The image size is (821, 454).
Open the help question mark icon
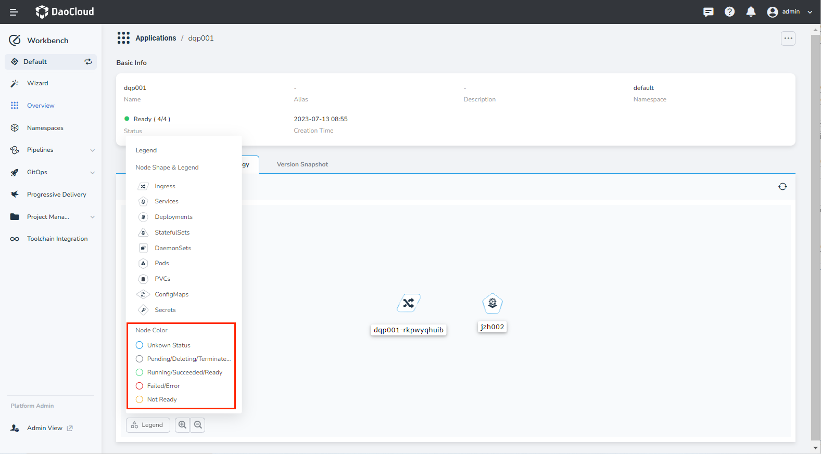(729, 12)
